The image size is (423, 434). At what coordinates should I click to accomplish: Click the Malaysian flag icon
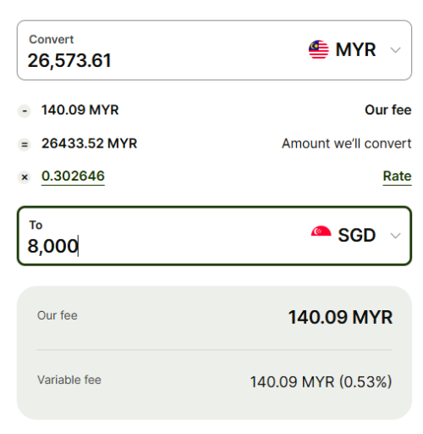click(319, 49)
